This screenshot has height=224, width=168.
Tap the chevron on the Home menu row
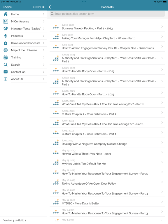click(x=43, y=14)
